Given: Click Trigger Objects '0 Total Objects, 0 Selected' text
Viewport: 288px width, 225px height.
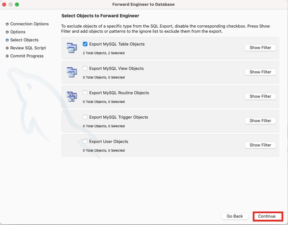Looking at the screenshot, I should click(104, 126).
